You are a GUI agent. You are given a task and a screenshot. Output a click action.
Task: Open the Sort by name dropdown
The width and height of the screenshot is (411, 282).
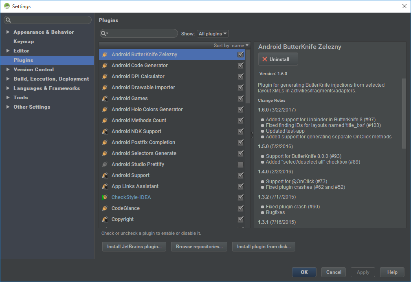point(231,46)
